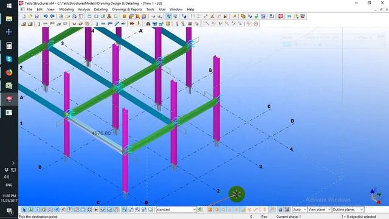Open the Window menu

point(176,10)
